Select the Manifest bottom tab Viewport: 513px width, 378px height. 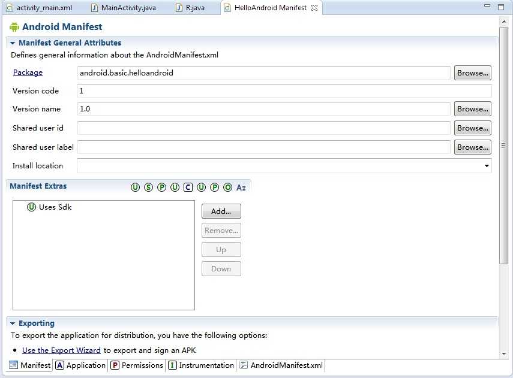30,365
